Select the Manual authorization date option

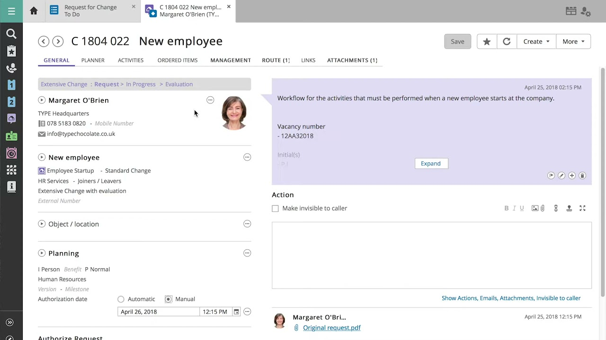(x=168, y=299)
